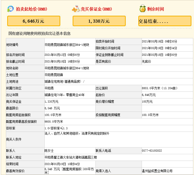Click the winner 温州益成置业有限公司
The image size is (194, 175).
(x=157, y=171)
